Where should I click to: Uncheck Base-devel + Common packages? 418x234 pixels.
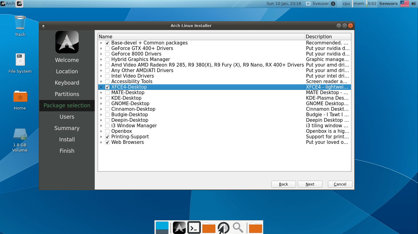[x=107, y=43]
